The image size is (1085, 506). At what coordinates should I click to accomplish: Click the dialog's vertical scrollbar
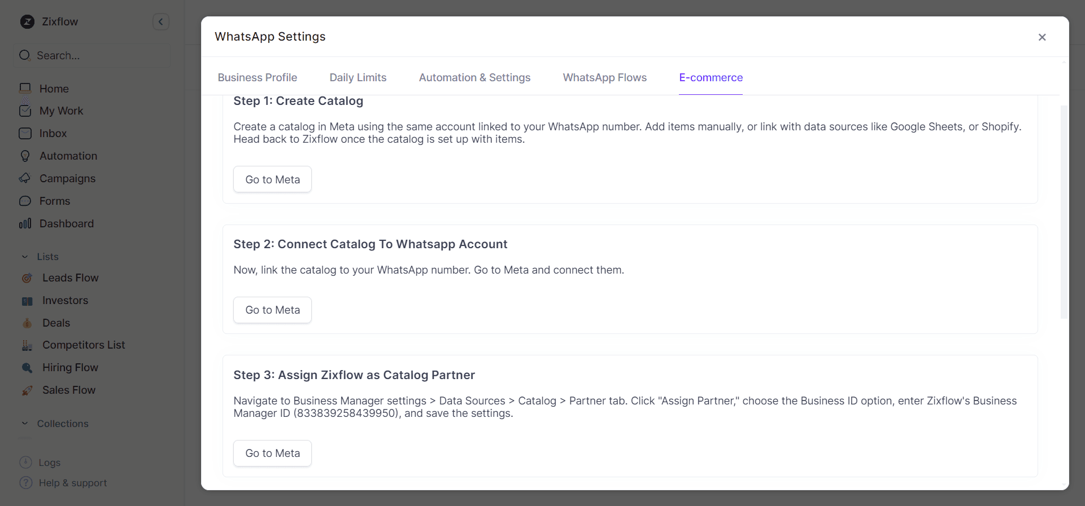point(1064,212)
